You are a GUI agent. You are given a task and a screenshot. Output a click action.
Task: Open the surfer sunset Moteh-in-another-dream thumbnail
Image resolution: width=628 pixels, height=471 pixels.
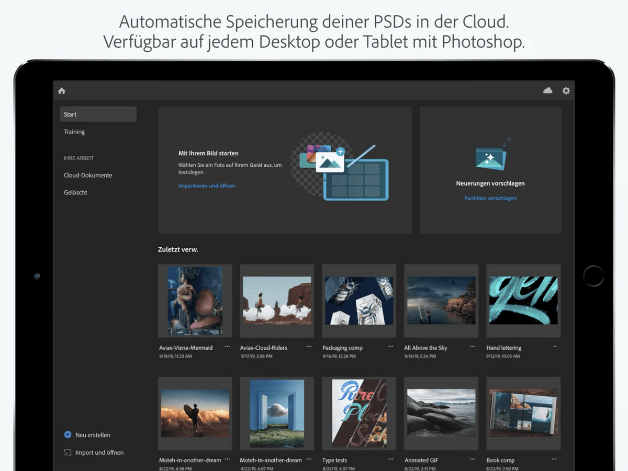click(195, 413)
